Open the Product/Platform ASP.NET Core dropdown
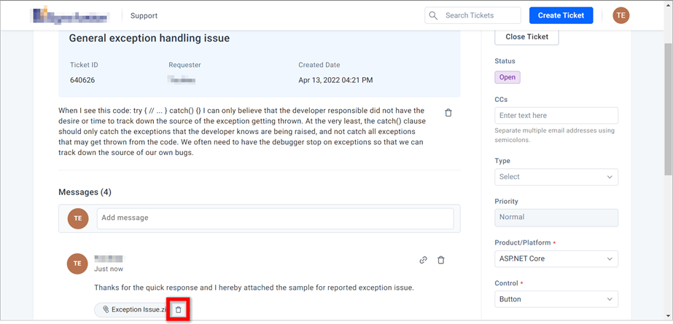The image size is (673, 324). coord(556,259)
